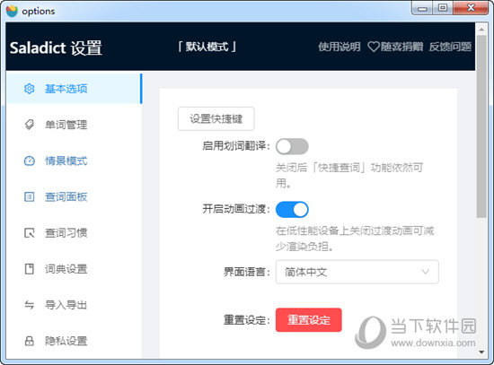The height and width of the screenshot is (365, 494).
Task: Open the 导入导出 page
Action: click(74, 305)
